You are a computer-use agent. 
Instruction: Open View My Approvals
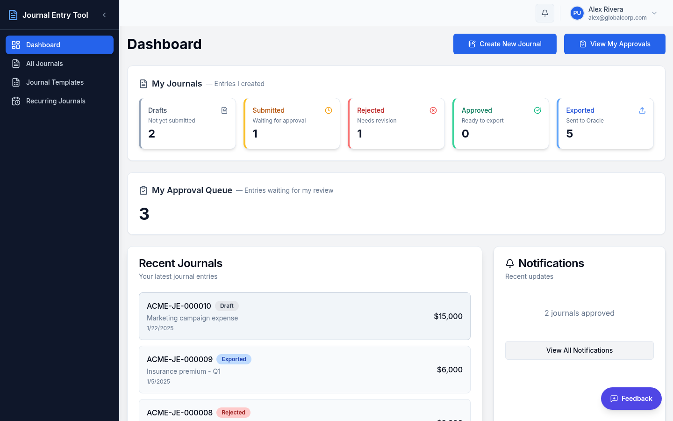[615, 44]
